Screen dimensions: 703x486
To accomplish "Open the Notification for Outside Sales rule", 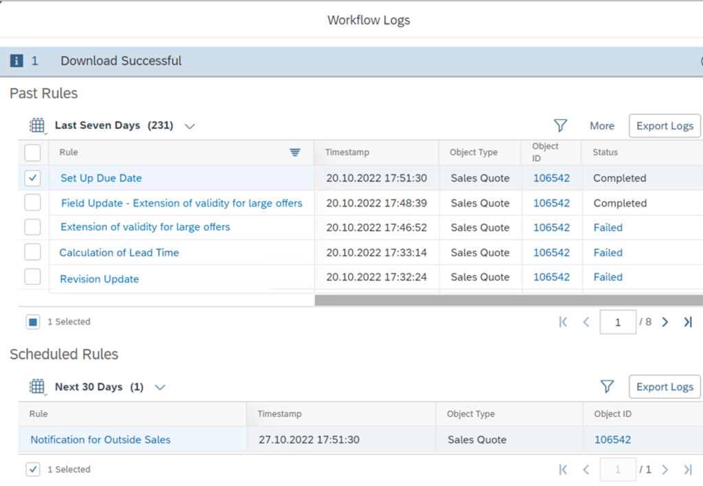I will point(100,439).
